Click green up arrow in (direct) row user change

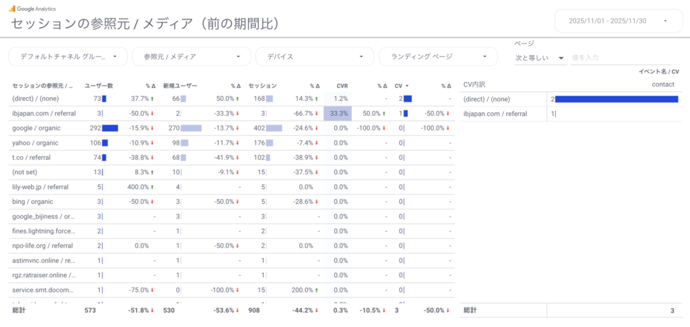click(x=152, y=99)
